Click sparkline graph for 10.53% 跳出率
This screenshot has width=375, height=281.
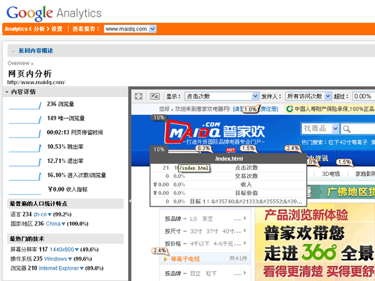[x=25, y=148]
